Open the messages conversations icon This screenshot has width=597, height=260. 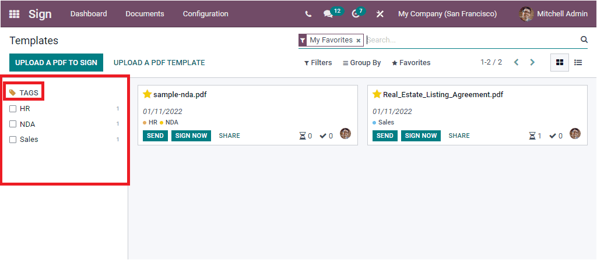pos(328,14)
